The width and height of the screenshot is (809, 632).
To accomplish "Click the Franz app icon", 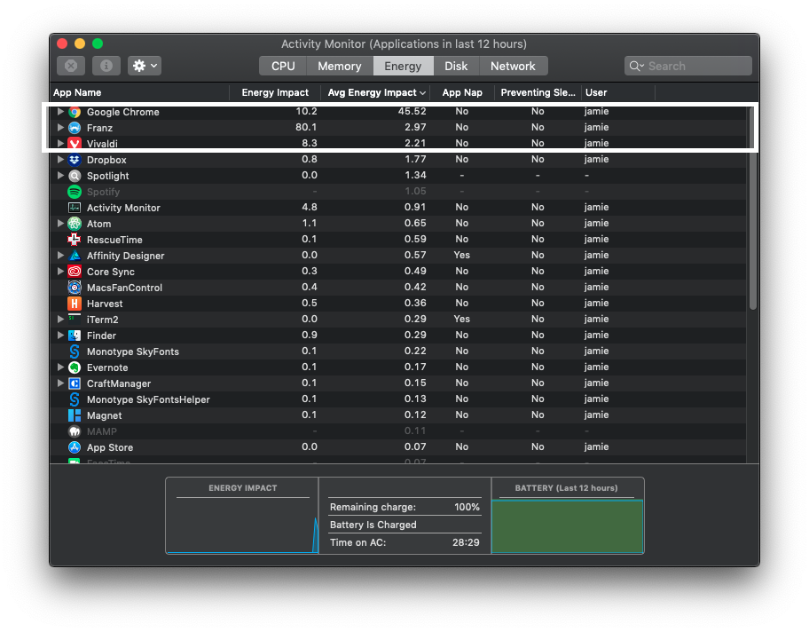I will 75,128.
